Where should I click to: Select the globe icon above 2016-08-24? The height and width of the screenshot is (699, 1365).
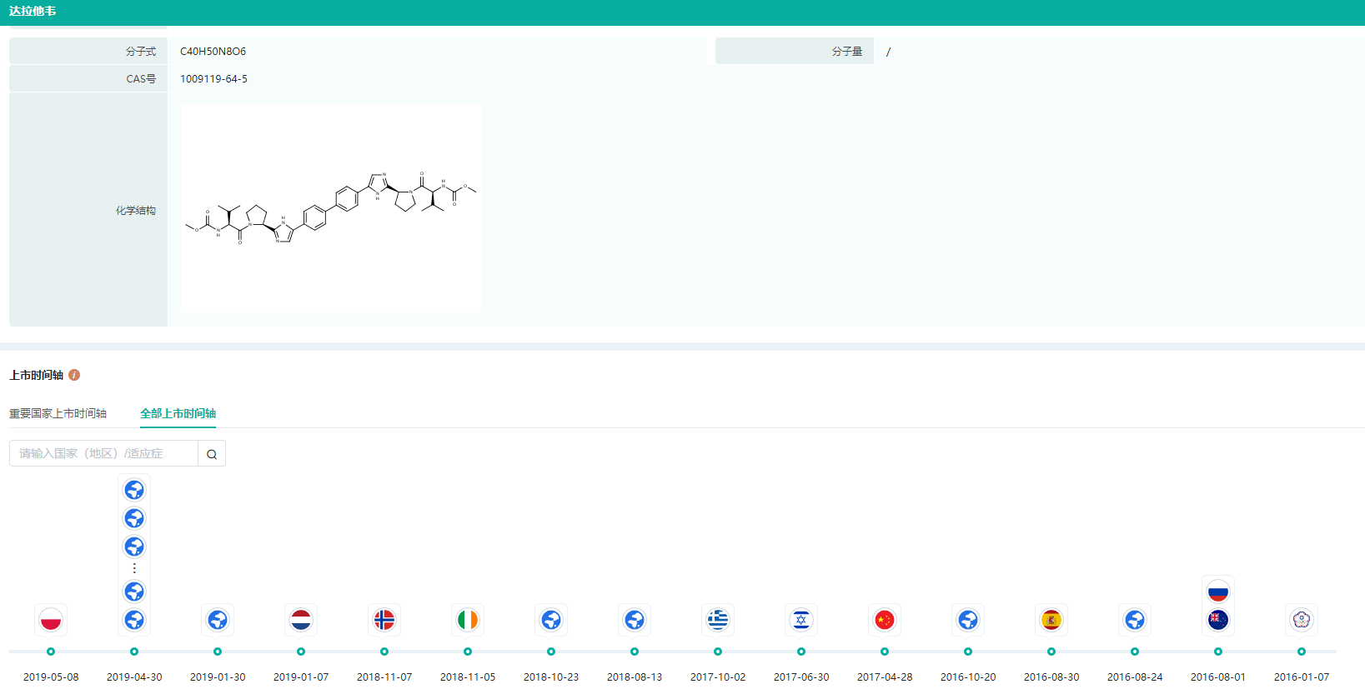point(1135,620)
